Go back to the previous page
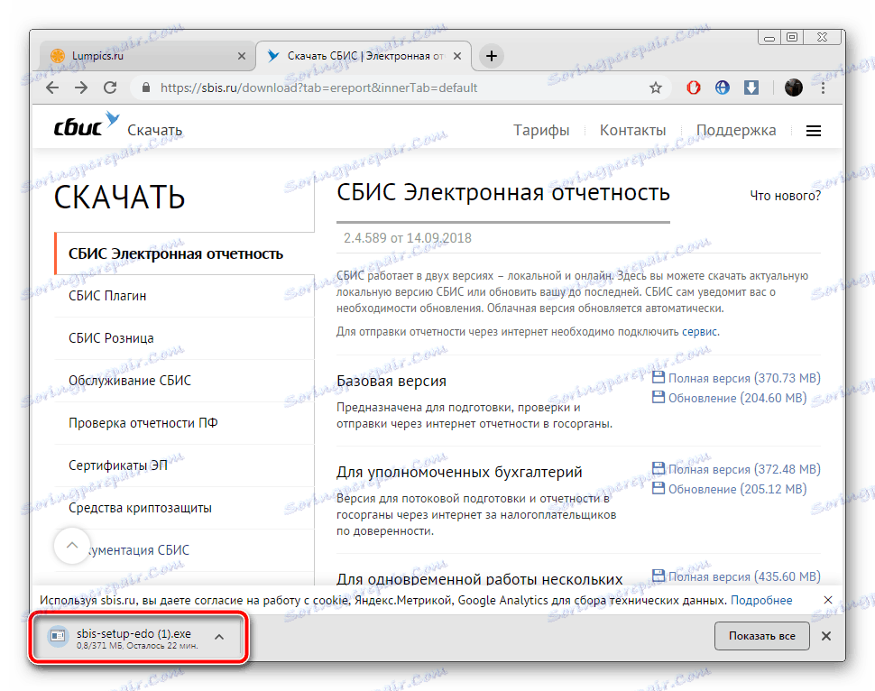This screenshot has height=691, width=875. [52, 88]
